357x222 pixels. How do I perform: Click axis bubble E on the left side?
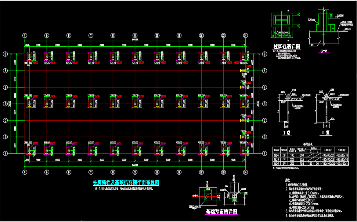click(x=5, y=87)
